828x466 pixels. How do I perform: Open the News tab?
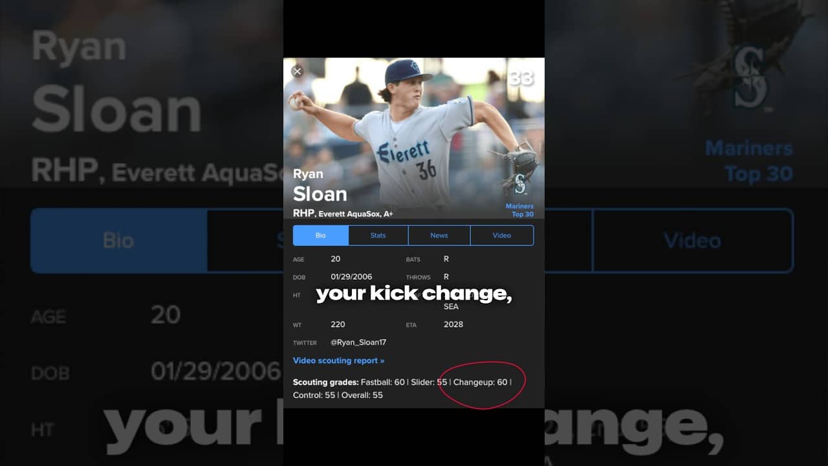(x=439, y=236)
